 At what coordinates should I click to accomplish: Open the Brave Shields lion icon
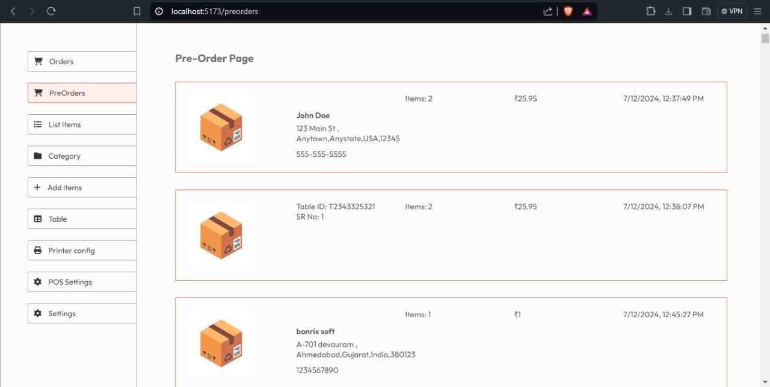[x=568, y=11]
